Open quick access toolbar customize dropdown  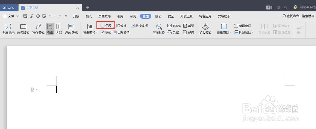(66, 16)
